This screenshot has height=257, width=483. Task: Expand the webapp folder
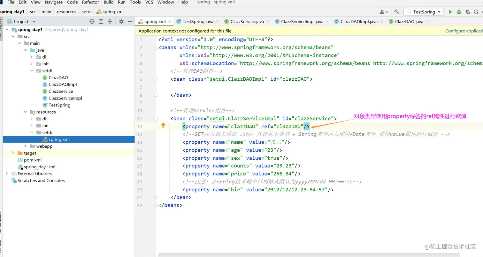point(25,146)
